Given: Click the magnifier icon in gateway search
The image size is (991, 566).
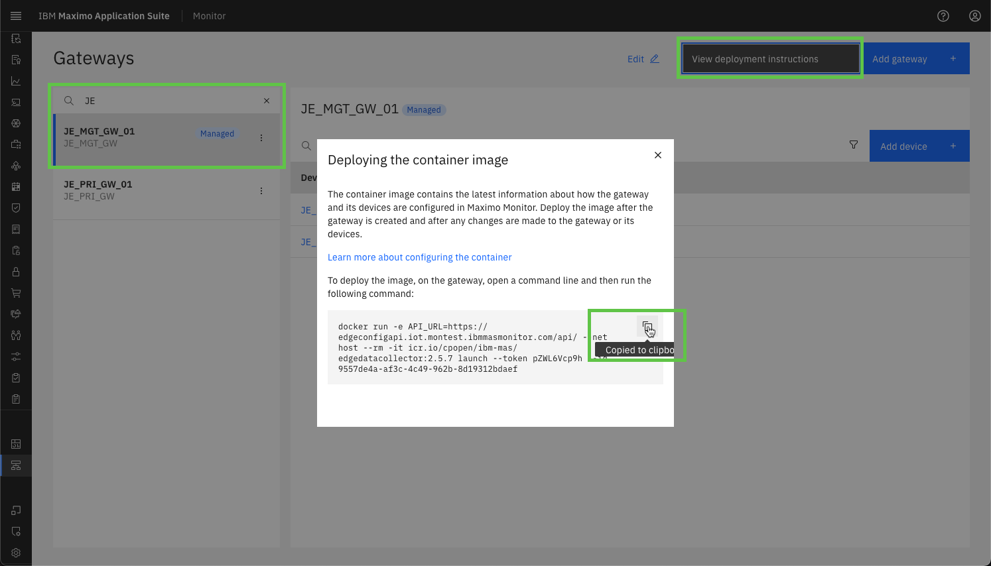Looking at the screenshot, I should coord(69,101).
